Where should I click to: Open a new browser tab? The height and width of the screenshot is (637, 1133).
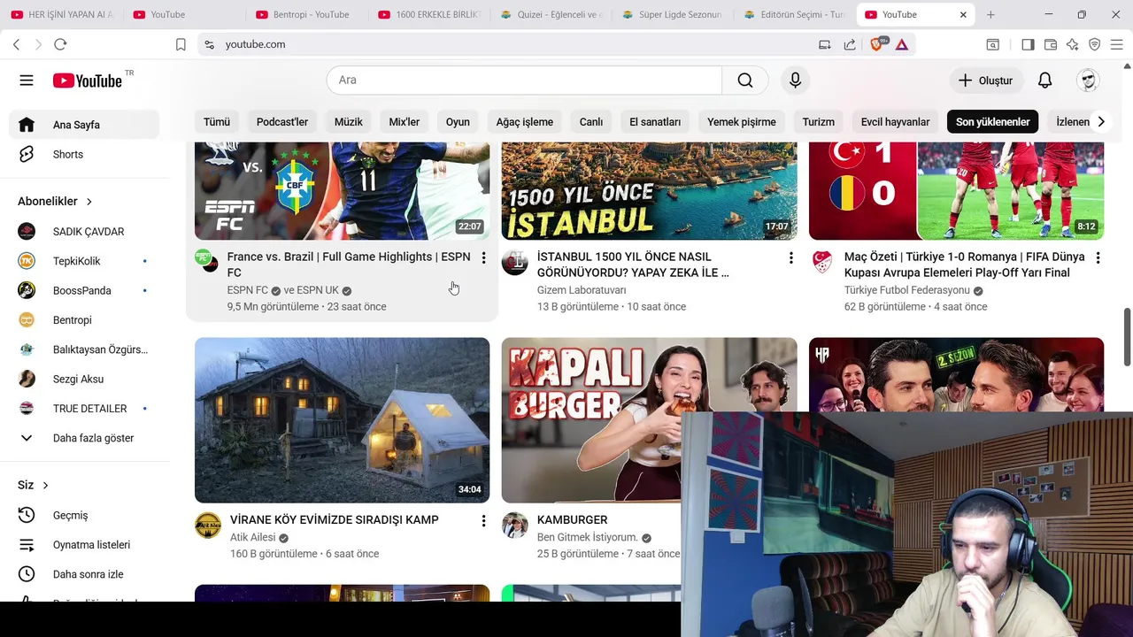pyautogui.click(x=990, y=14)
